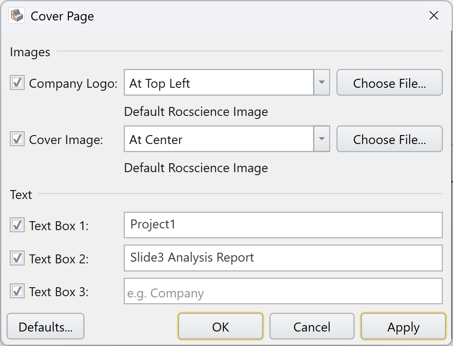Turn off the Text Box 3 checkbox
453x346 pixels.
click(x=17, y=291)
